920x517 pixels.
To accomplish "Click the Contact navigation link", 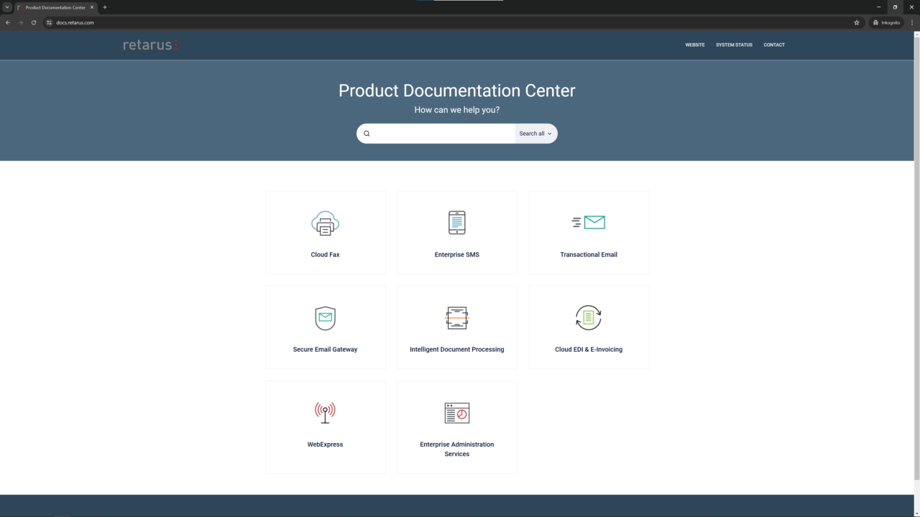I will coord(774,45).
